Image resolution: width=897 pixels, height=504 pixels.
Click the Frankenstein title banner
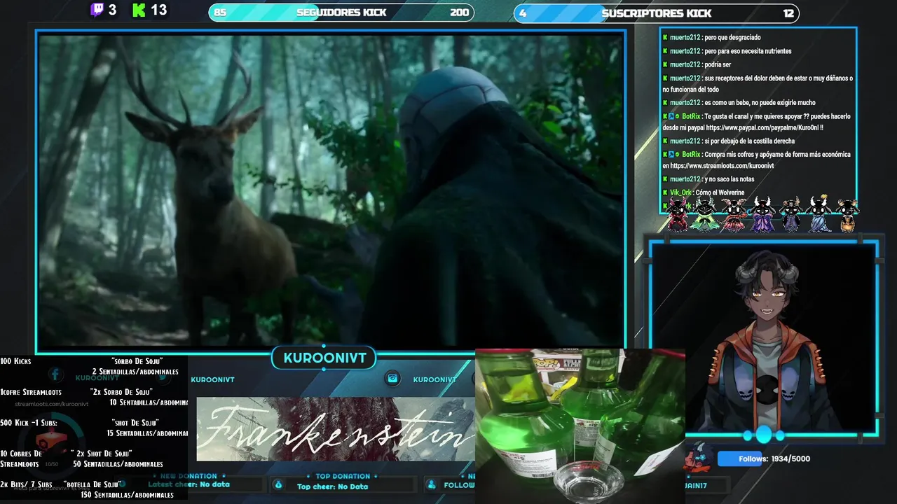click(x=336, y=429)
